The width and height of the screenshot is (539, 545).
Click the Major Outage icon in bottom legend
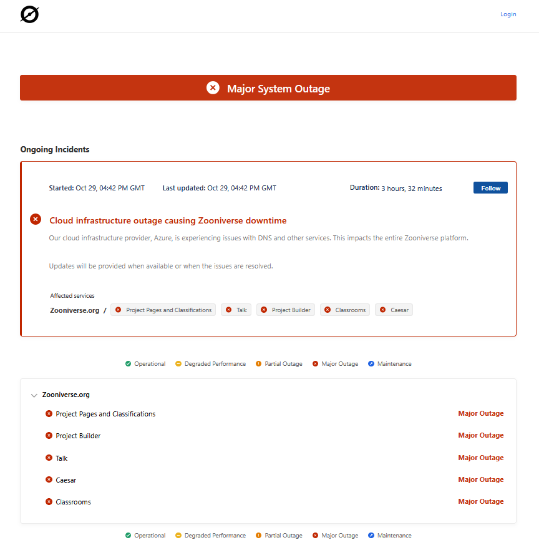pos(315,535)
